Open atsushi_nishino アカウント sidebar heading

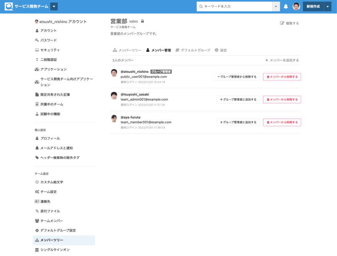click(x=61, y=22)
